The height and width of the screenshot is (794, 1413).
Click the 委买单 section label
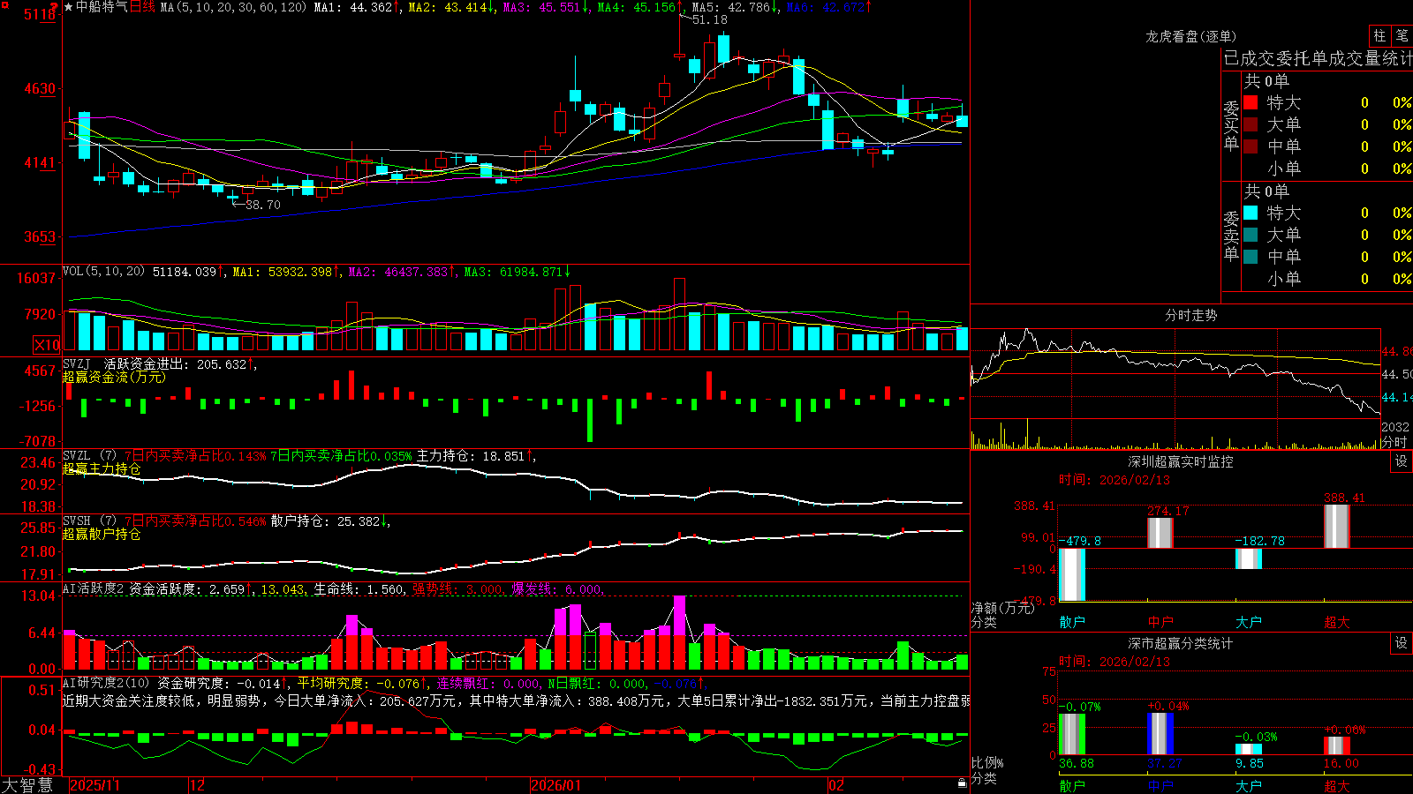1231,126
